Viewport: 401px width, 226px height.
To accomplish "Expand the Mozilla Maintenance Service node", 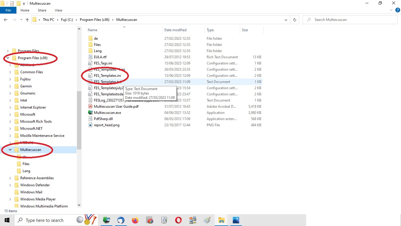I will pyautogui.click(x=10, y=136).
